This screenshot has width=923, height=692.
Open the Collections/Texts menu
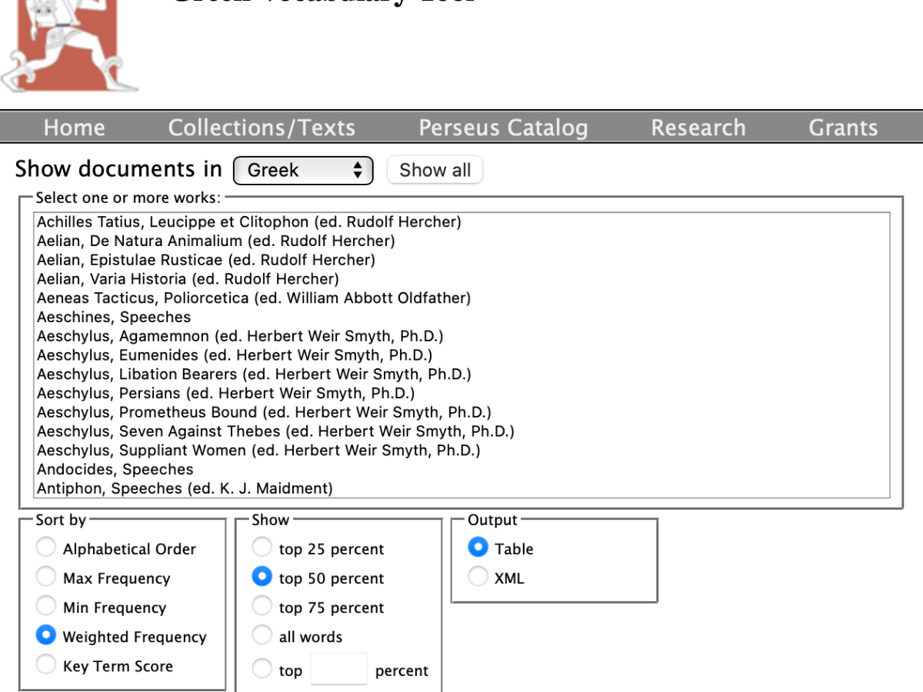click(x=262, y=127)
